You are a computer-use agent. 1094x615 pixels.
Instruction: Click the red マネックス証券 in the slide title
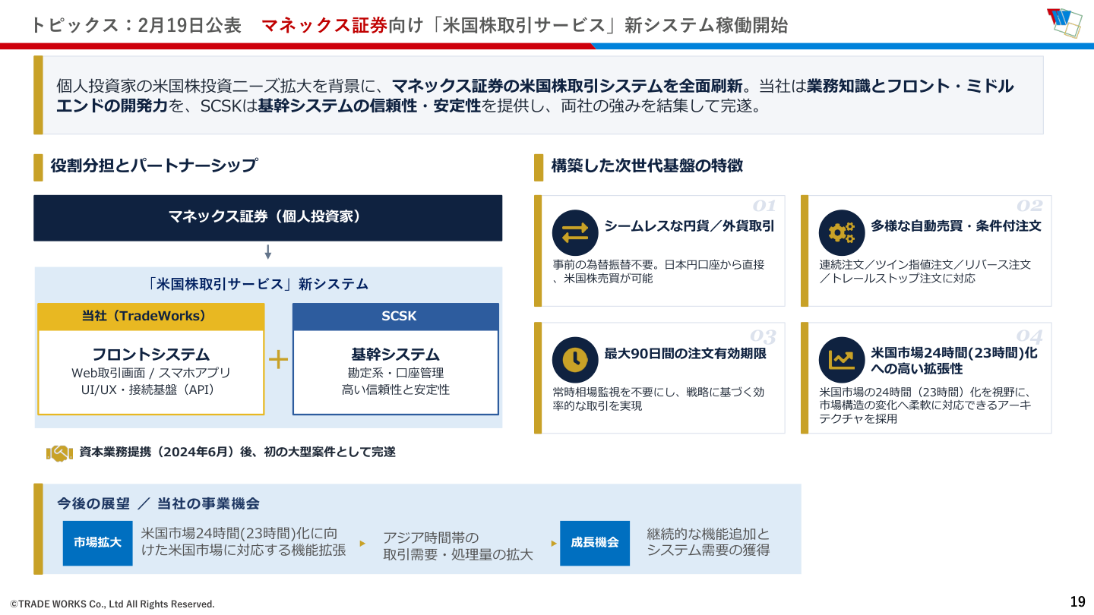point(324,26)
